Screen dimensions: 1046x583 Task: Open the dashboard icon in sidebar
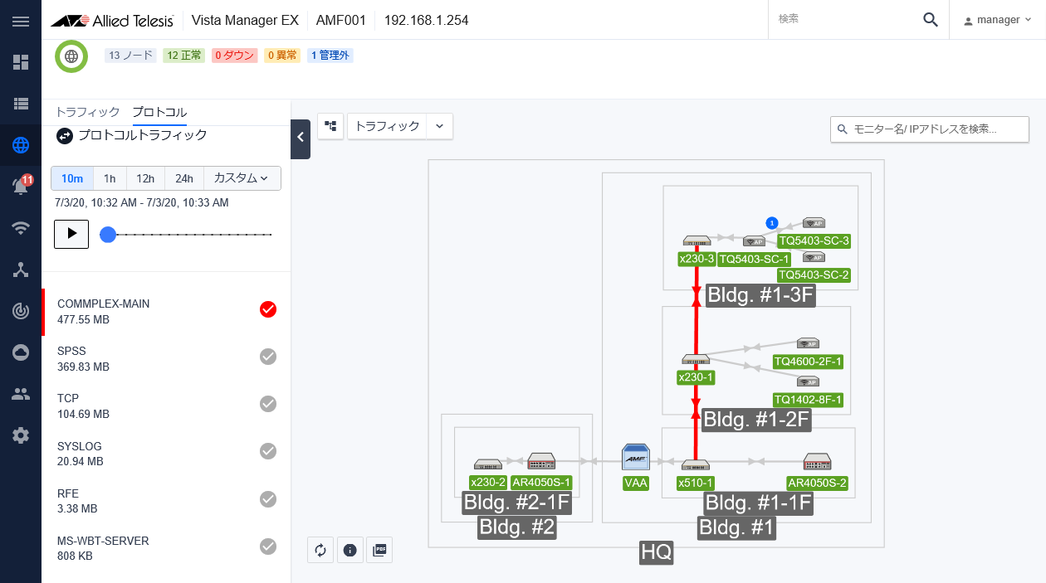tap(21, 62)
